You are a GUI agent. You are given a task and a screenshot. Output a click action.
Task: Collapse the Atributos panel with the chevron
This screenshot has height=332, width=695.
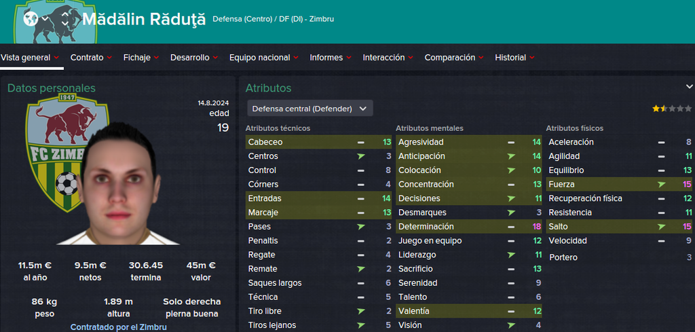click(x=689, y=86)
